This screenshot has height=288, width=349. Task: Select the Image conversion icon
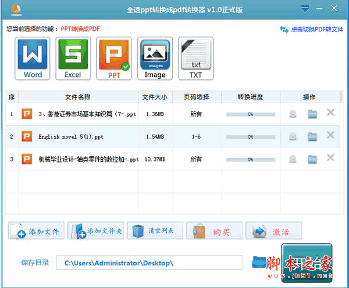[155, 58]
